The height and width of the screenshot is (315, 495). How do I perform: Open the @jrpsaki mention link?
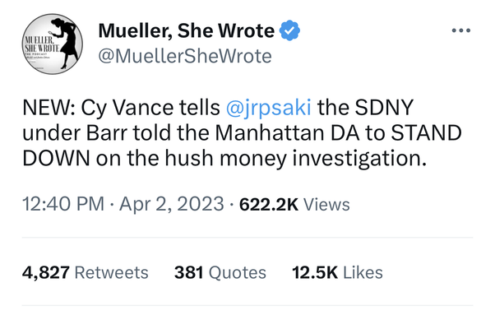coord(269,108)
